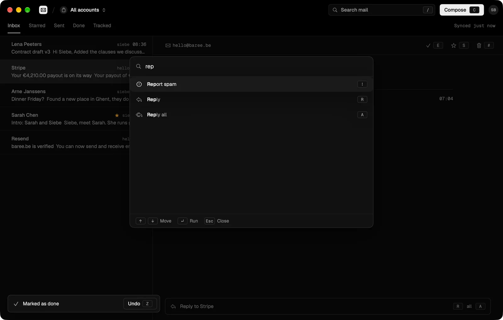The image size is (503, 320).
Task: Switch to the Inbox tab
Action: [x=14, y=25]
